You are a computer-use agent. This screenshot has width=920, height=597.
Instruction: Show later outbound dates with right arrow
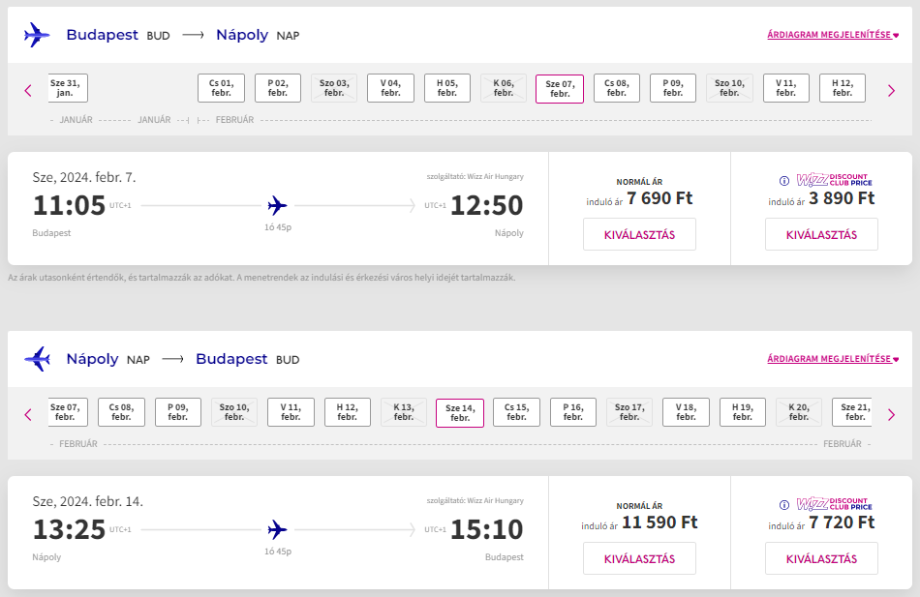coord(891,90)
